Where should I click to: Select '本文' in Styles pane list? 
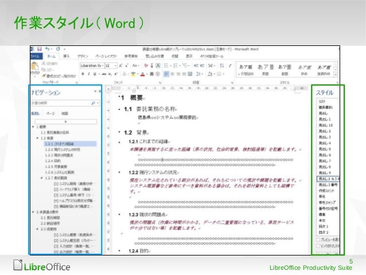[322, 220]
